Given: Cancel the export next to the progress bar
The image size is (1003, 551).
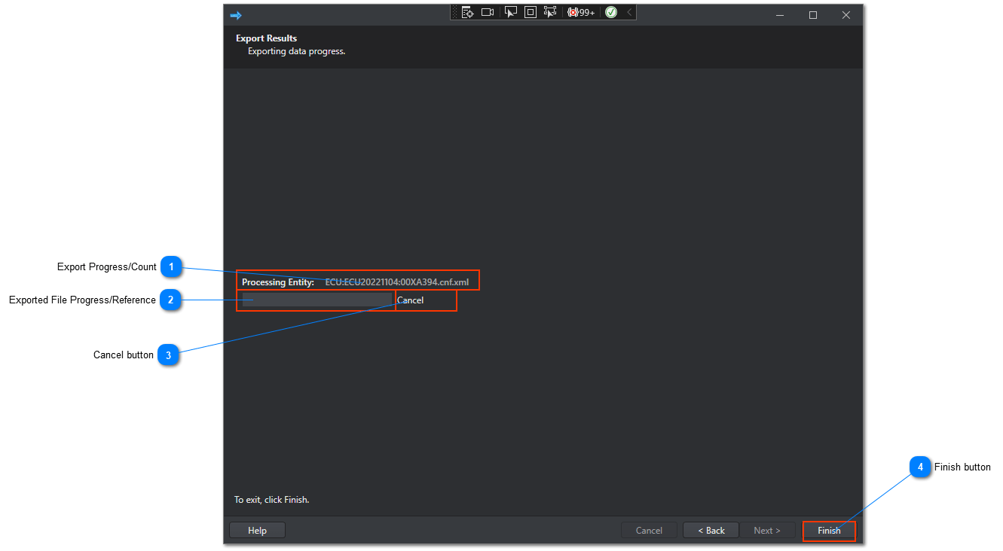Looking at the screenshot, I should (x=411, y=300).
